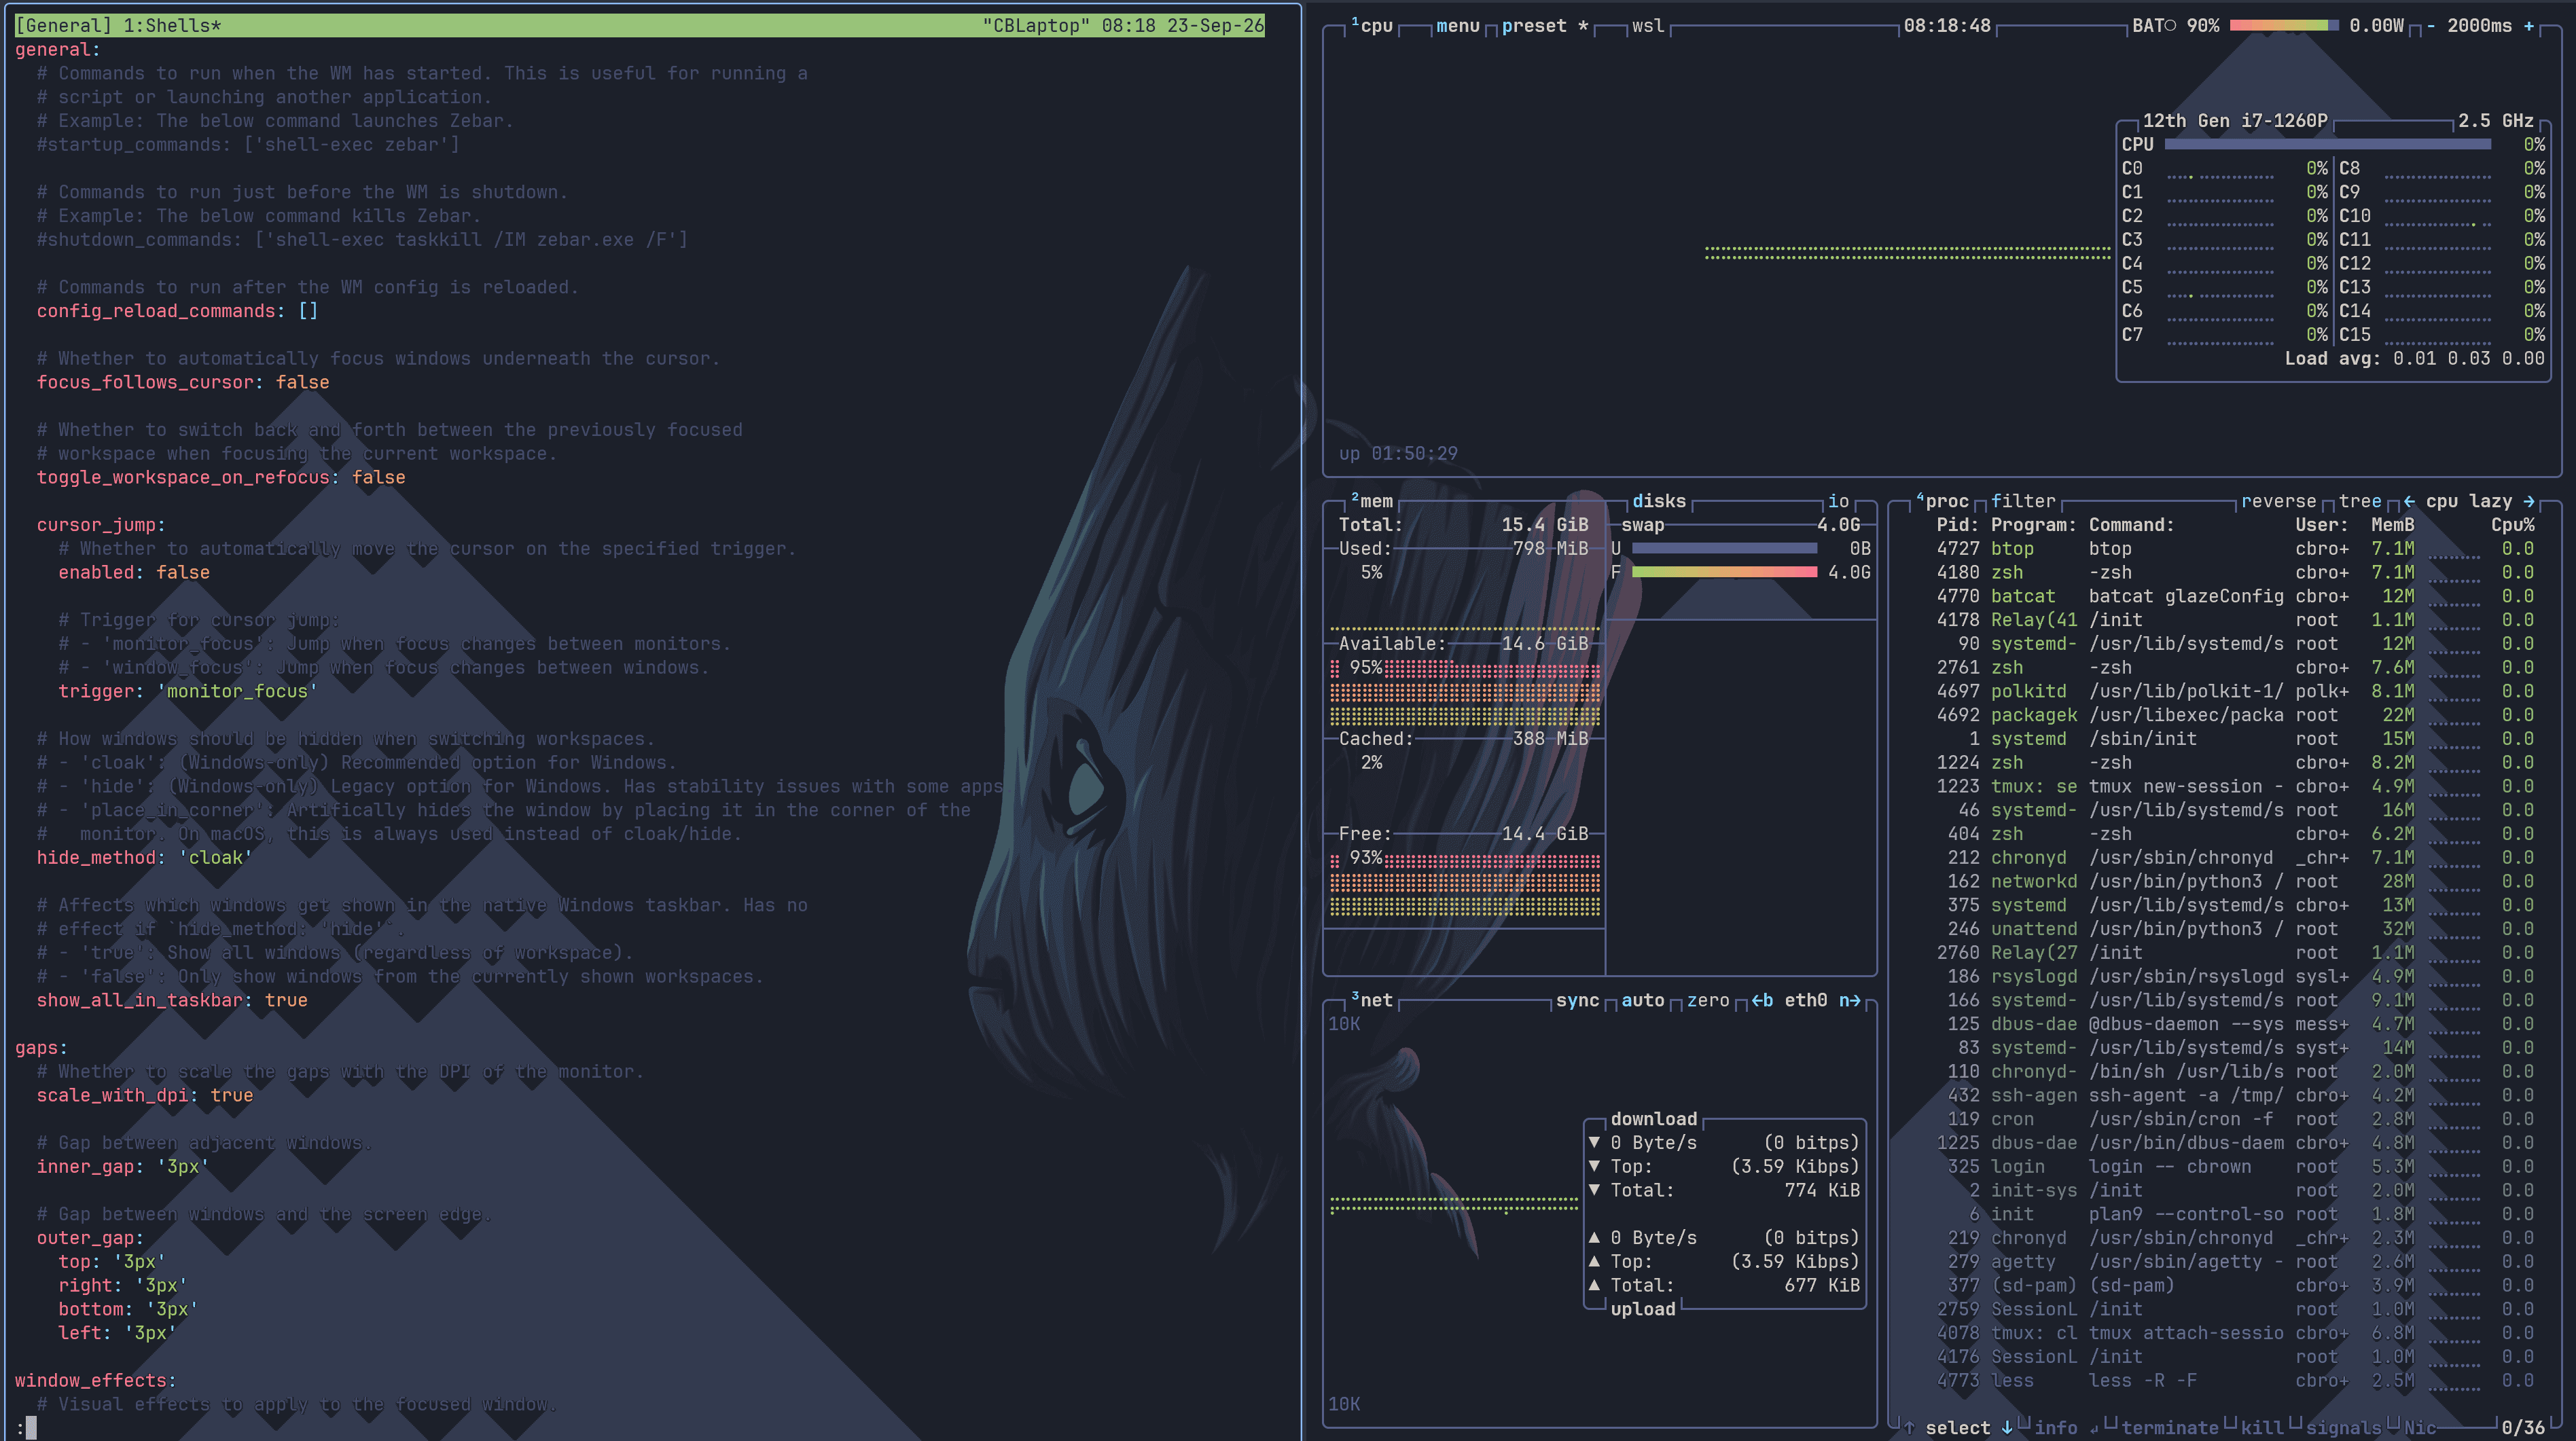Click the kill button in proc footer

tap(2262, 1427)
